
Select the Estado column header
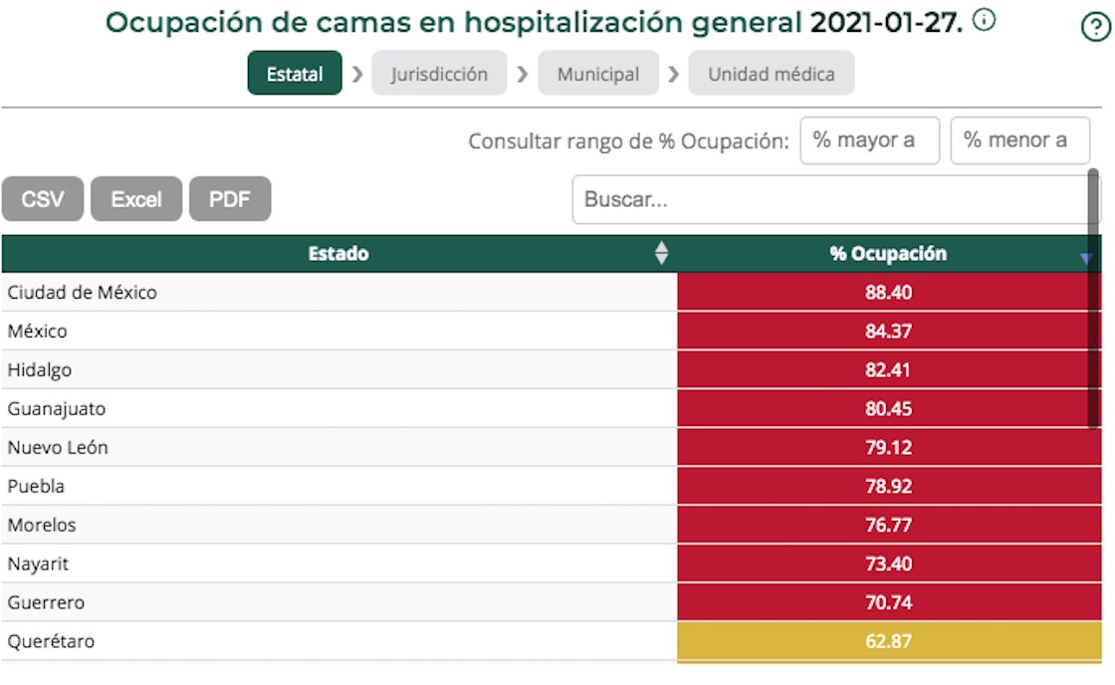[338, 255]
